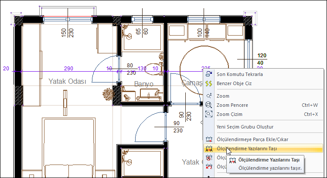
Task: Pick the 130 dimension text
Action: click(x=142, y=68)
